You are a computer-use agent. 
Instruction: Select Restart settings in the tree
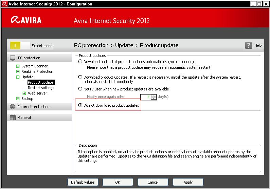(41, 88)
